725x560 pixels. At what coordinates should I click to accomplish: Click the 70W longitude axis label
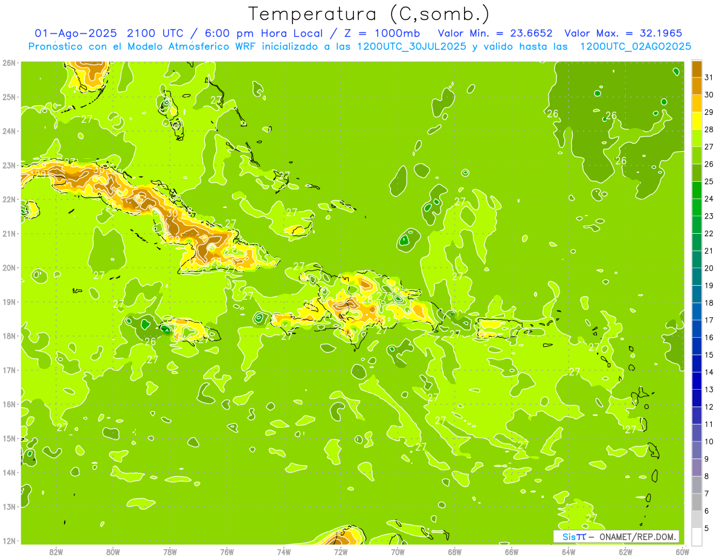(398, 552)
